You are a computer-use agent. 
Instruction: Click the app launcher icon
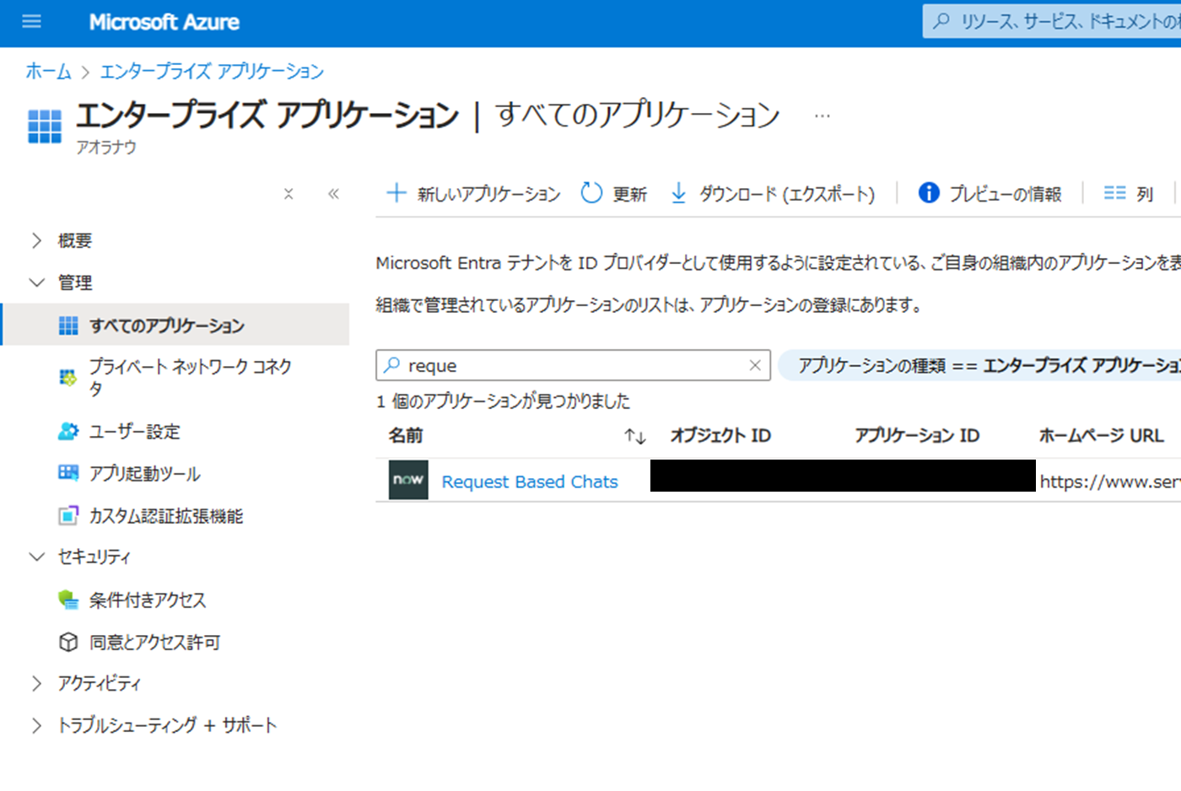pyautogui.click(x=68, y=473)
